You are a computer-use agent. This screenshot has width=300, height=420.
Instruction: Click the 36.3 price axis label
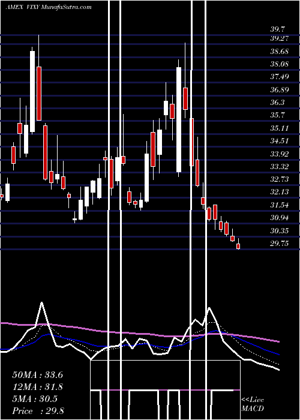point(277,103)
